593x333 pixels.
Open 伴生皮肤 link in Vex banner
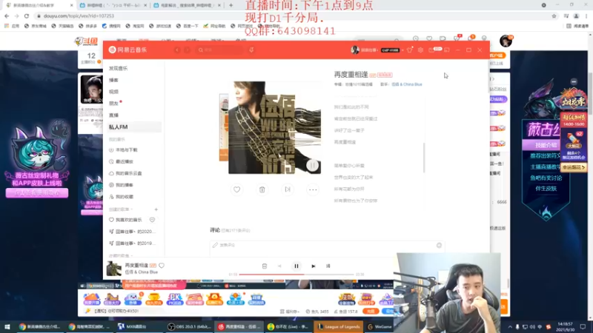(546, 189)
